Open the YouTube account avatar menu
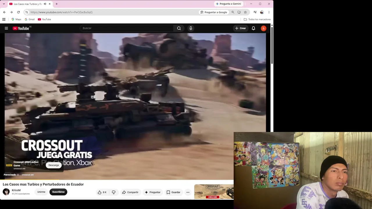The image size is (372, 209). (263, 28)
